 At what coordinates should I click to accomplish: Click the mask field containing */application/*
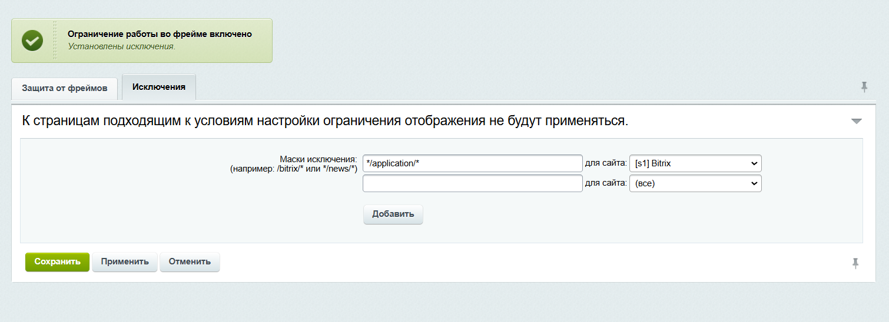click(x=472, y=163)
